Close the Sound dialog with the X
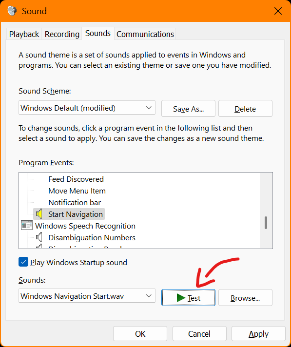The width and height of the screenshot is (291, 347). coord(278,11)
